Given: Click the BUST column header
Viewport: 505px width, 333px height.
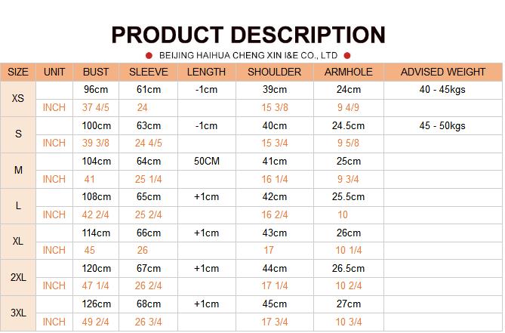Looking at the screenshot, I should [x=96, y=72].
